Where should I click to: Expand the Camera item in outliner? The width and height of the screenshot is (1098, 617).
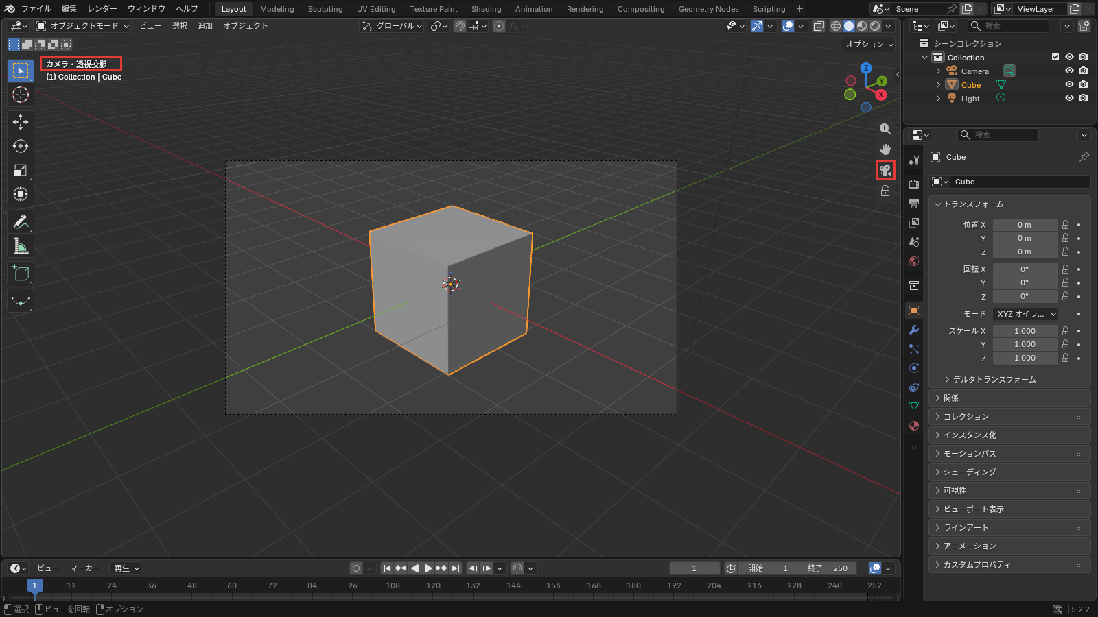938,71
